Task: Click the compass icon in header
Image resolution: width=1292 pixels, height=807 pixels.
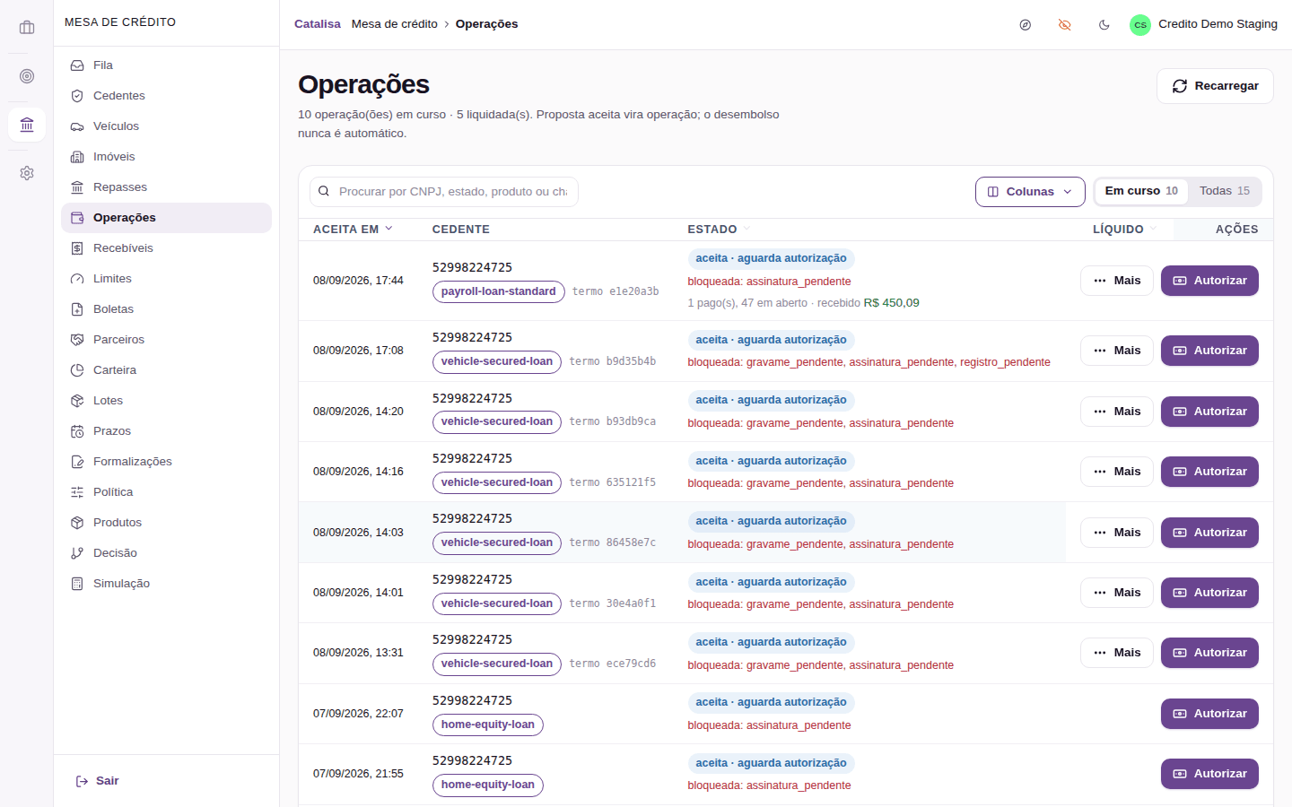Action: click(x=1026, y=25)
